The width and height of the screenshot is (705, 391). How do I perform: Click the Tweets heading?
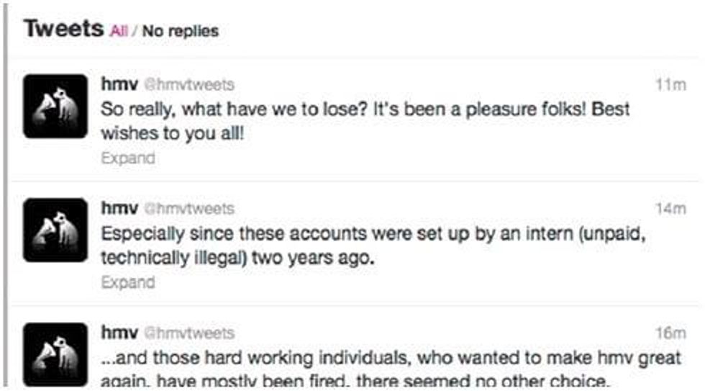64,29
